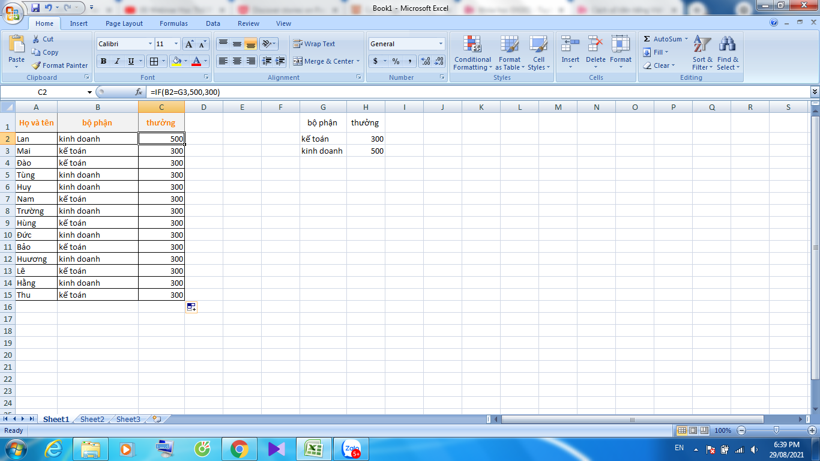Click the Percent Style icon

point(396,61)
